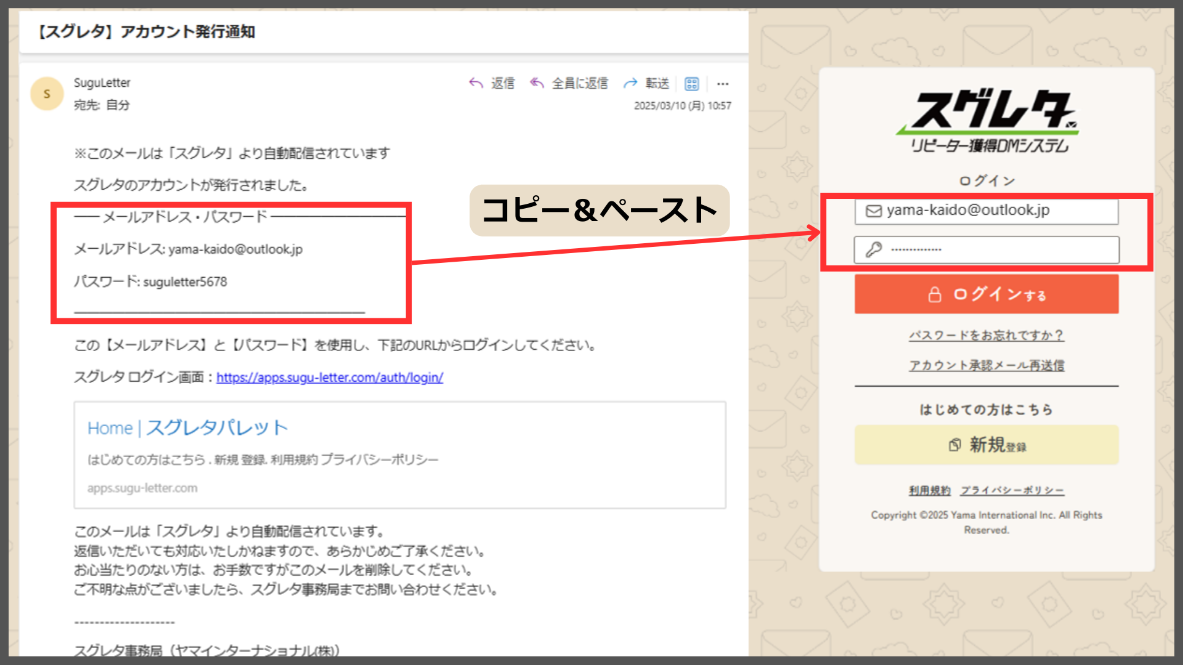The width and height of the screenshot is (1183, 665).
Task: Open the プライバシーポリシー link
Action: [1012, 490]
